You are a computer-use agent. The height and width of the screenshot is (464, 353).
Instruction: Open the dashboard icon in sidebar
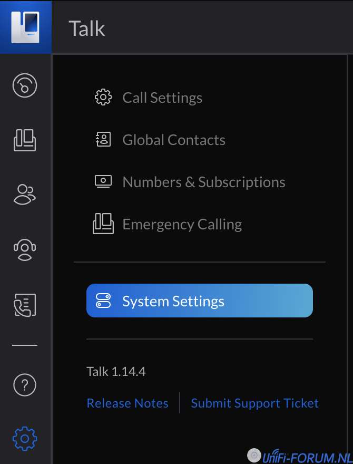[x=25, y=85]
